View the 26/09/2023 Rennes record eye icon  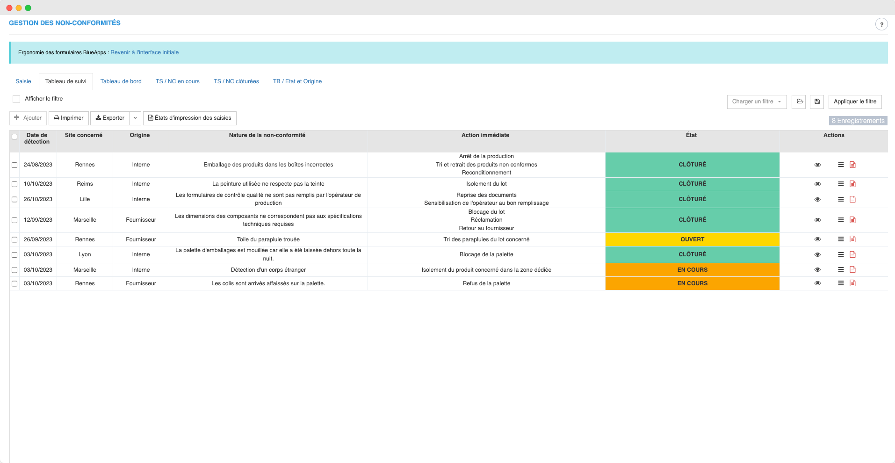(817, 239)
